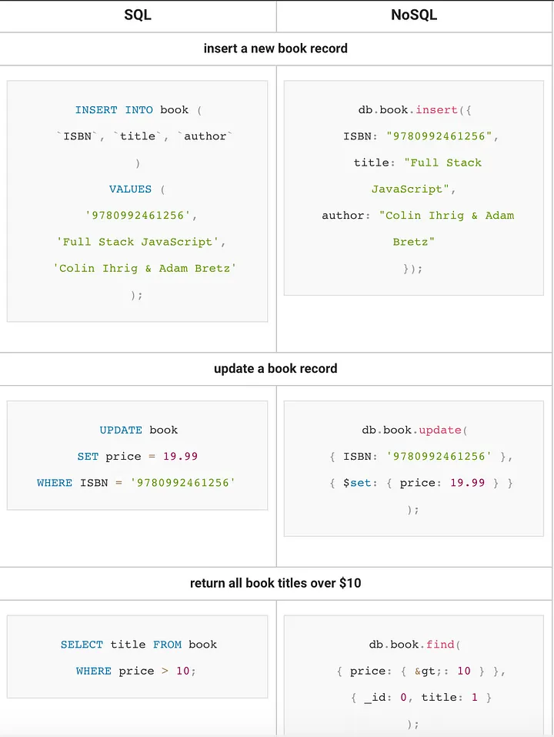Click the "_id: 0, title: 1" projection line
Viewport: 554px width, 737px height.
tap(419, 698)
